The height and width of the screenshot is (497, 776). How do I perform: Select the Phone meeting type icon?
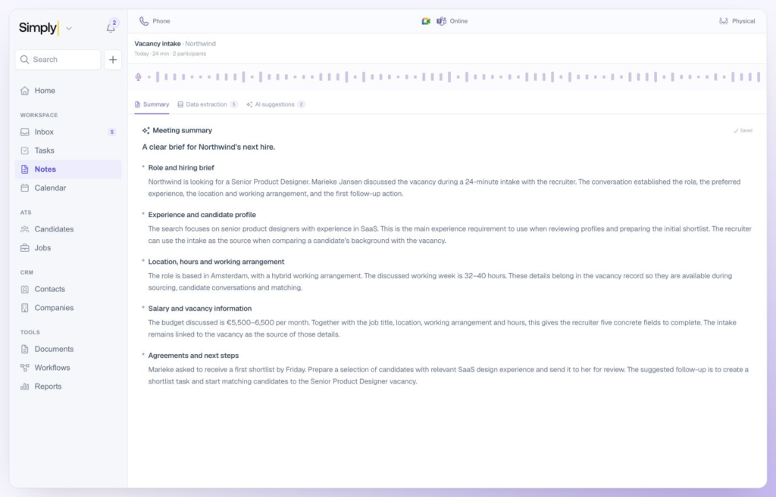tap(143, 21)
